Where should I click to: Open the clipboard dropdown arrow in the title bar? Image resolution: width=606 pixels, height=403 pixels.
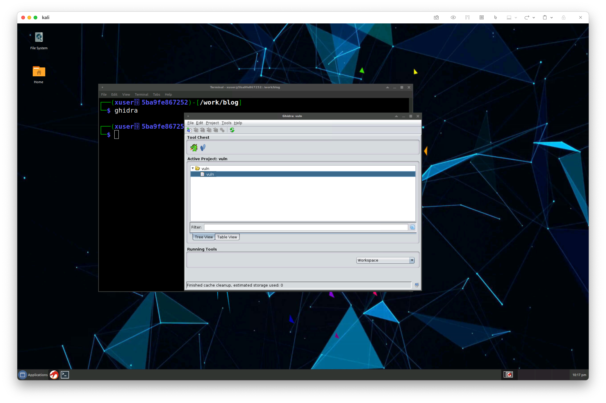[552, 18]
